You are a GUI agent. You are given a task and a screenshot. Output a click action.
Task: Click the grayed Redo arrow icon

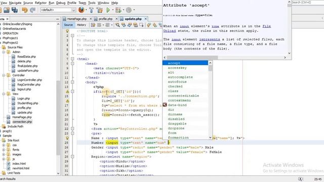tap(32, 10)
